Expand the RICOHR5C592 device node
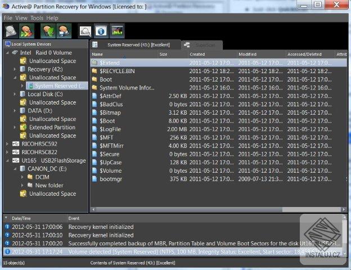This screenshot has width=351, height=270. click(7, 144)
